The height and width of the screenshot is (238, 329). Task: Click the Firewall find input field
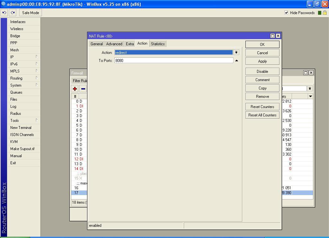click(x=294, y=89)
